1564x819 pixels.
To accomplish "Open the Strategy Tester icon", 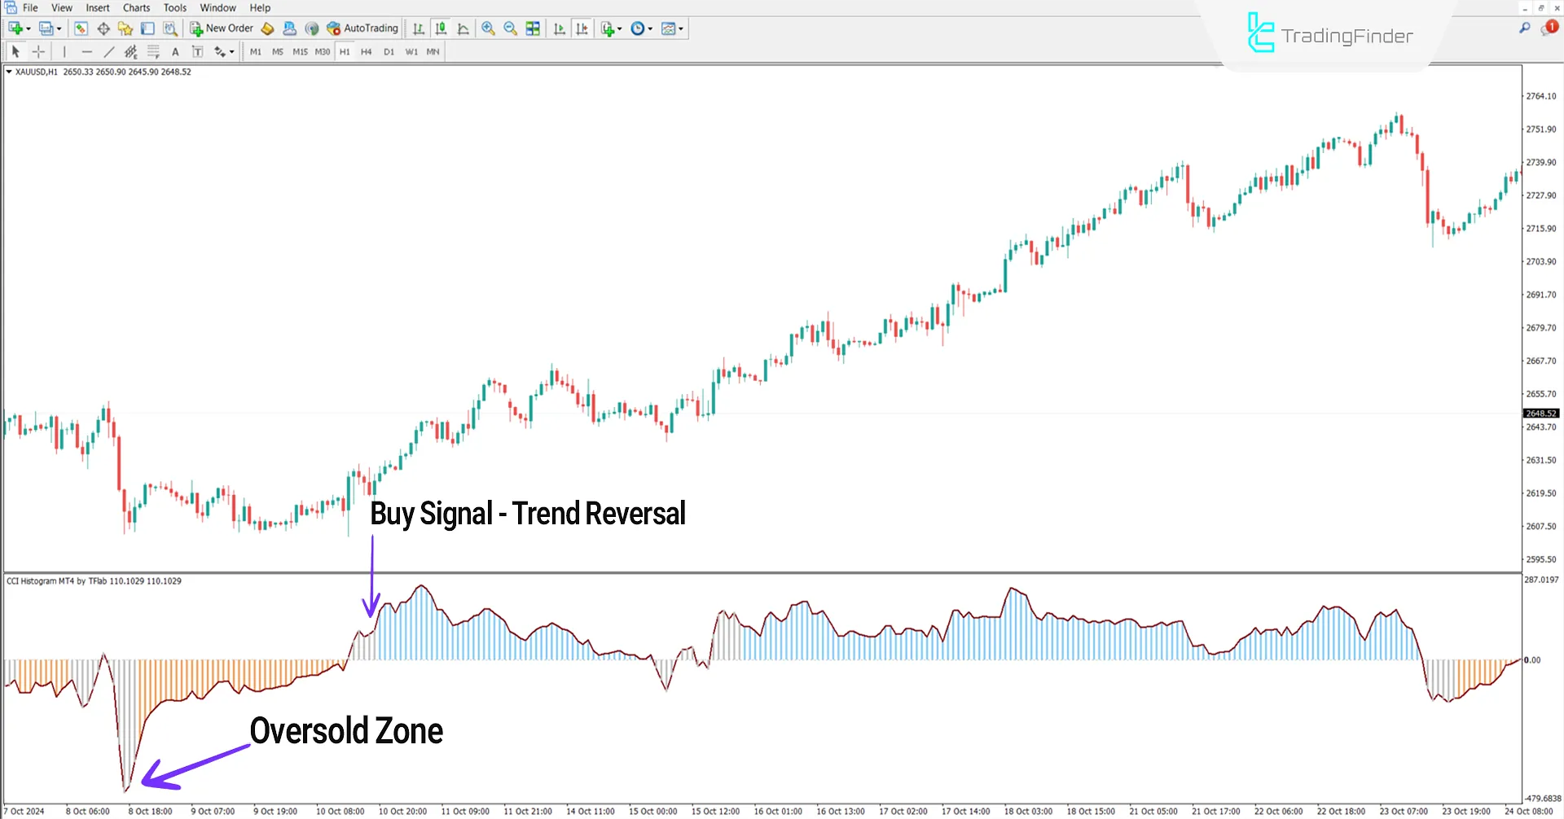I will (169, 28).
